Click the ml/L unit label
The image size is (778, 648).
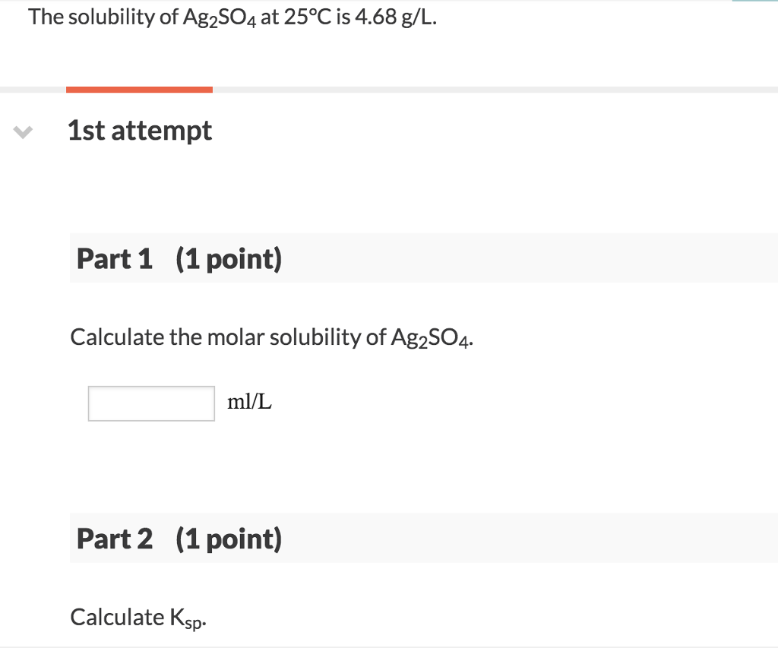(249, 403)
